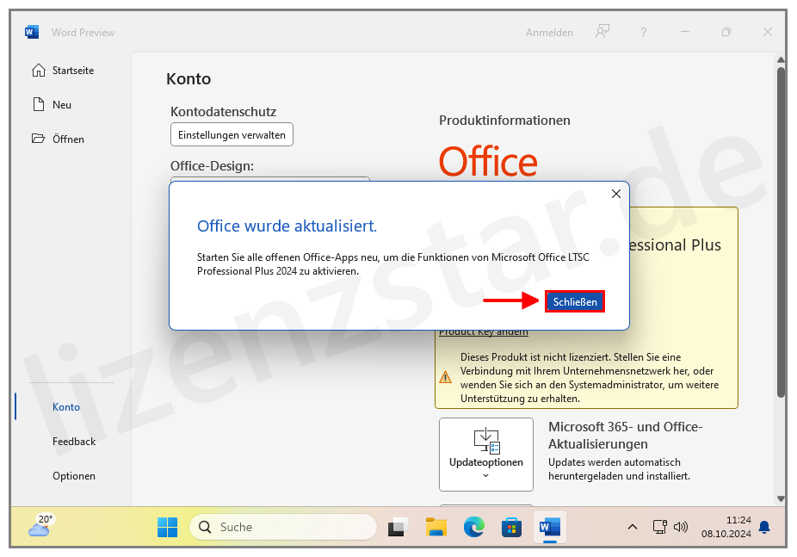Click the Öffnen folder icon

click(38, 139)
